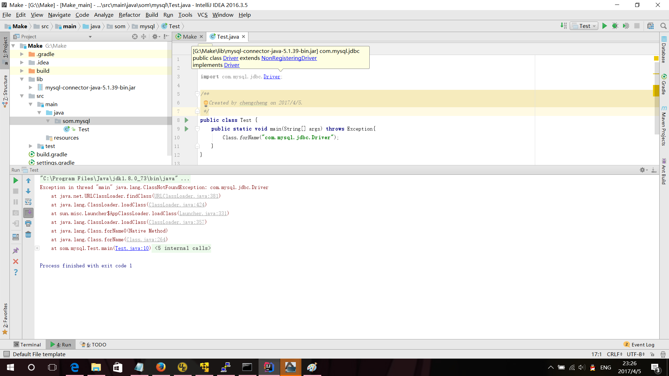This screenshot has width=669, height=376.
Task: Expand the .gradle folder in tree
Action: click(x=22, y=54)
